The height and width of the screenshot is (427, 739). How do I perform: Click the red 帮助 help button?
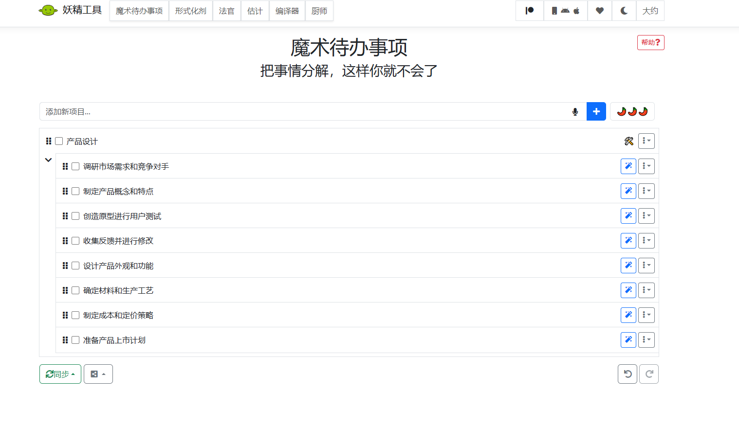pos(650,43)
